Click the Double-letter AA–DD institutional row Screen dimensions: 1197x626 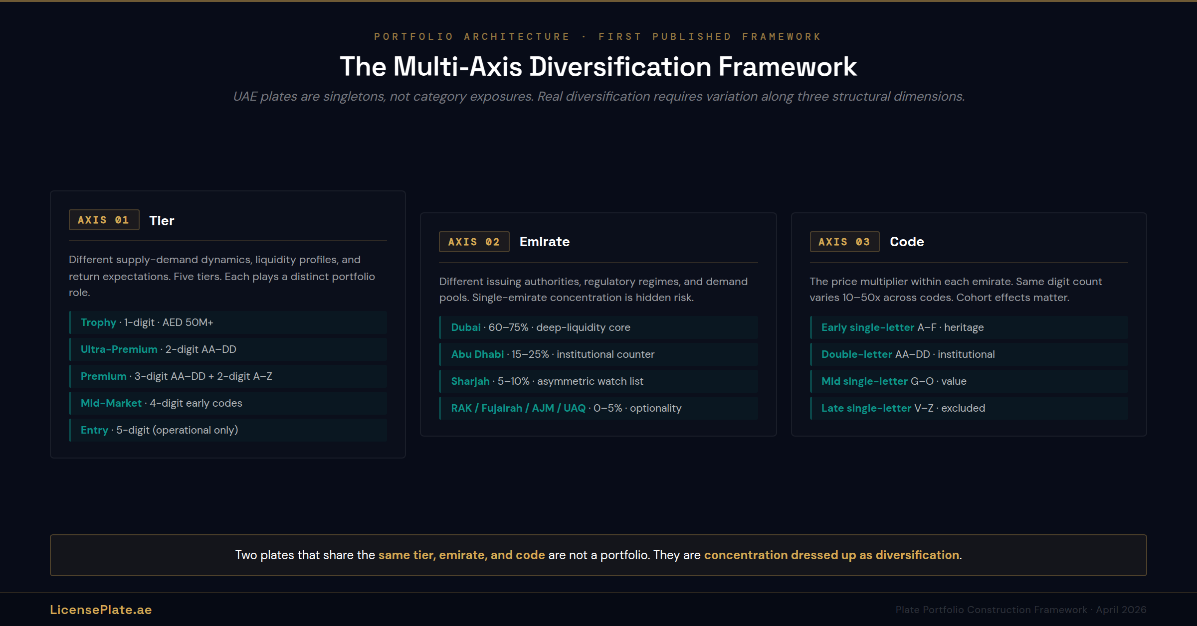click(x=969, y=354)
